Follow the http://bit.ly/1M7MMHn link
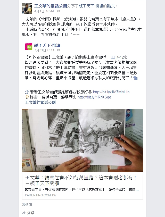This screenshot has height=217, width=165. (x=111, y=92)
